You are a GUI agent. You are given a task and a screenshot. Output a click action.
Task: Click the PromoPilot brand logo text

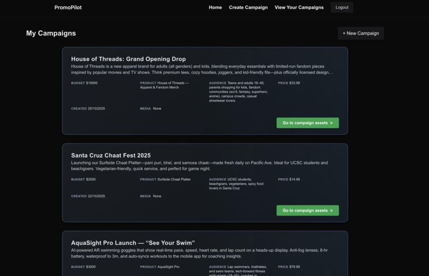(x=68, y=7)
